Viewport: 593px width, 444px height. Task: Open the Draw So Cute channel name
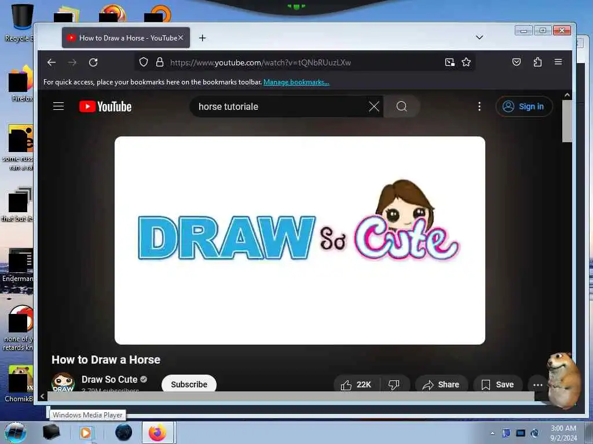pos(109,379)
